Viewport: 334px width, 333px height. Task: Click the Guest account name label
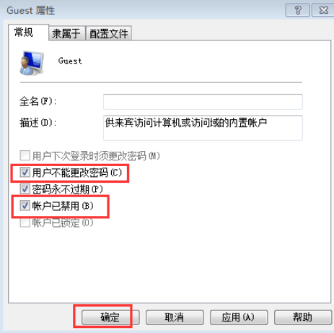click(x=70, y=61)
